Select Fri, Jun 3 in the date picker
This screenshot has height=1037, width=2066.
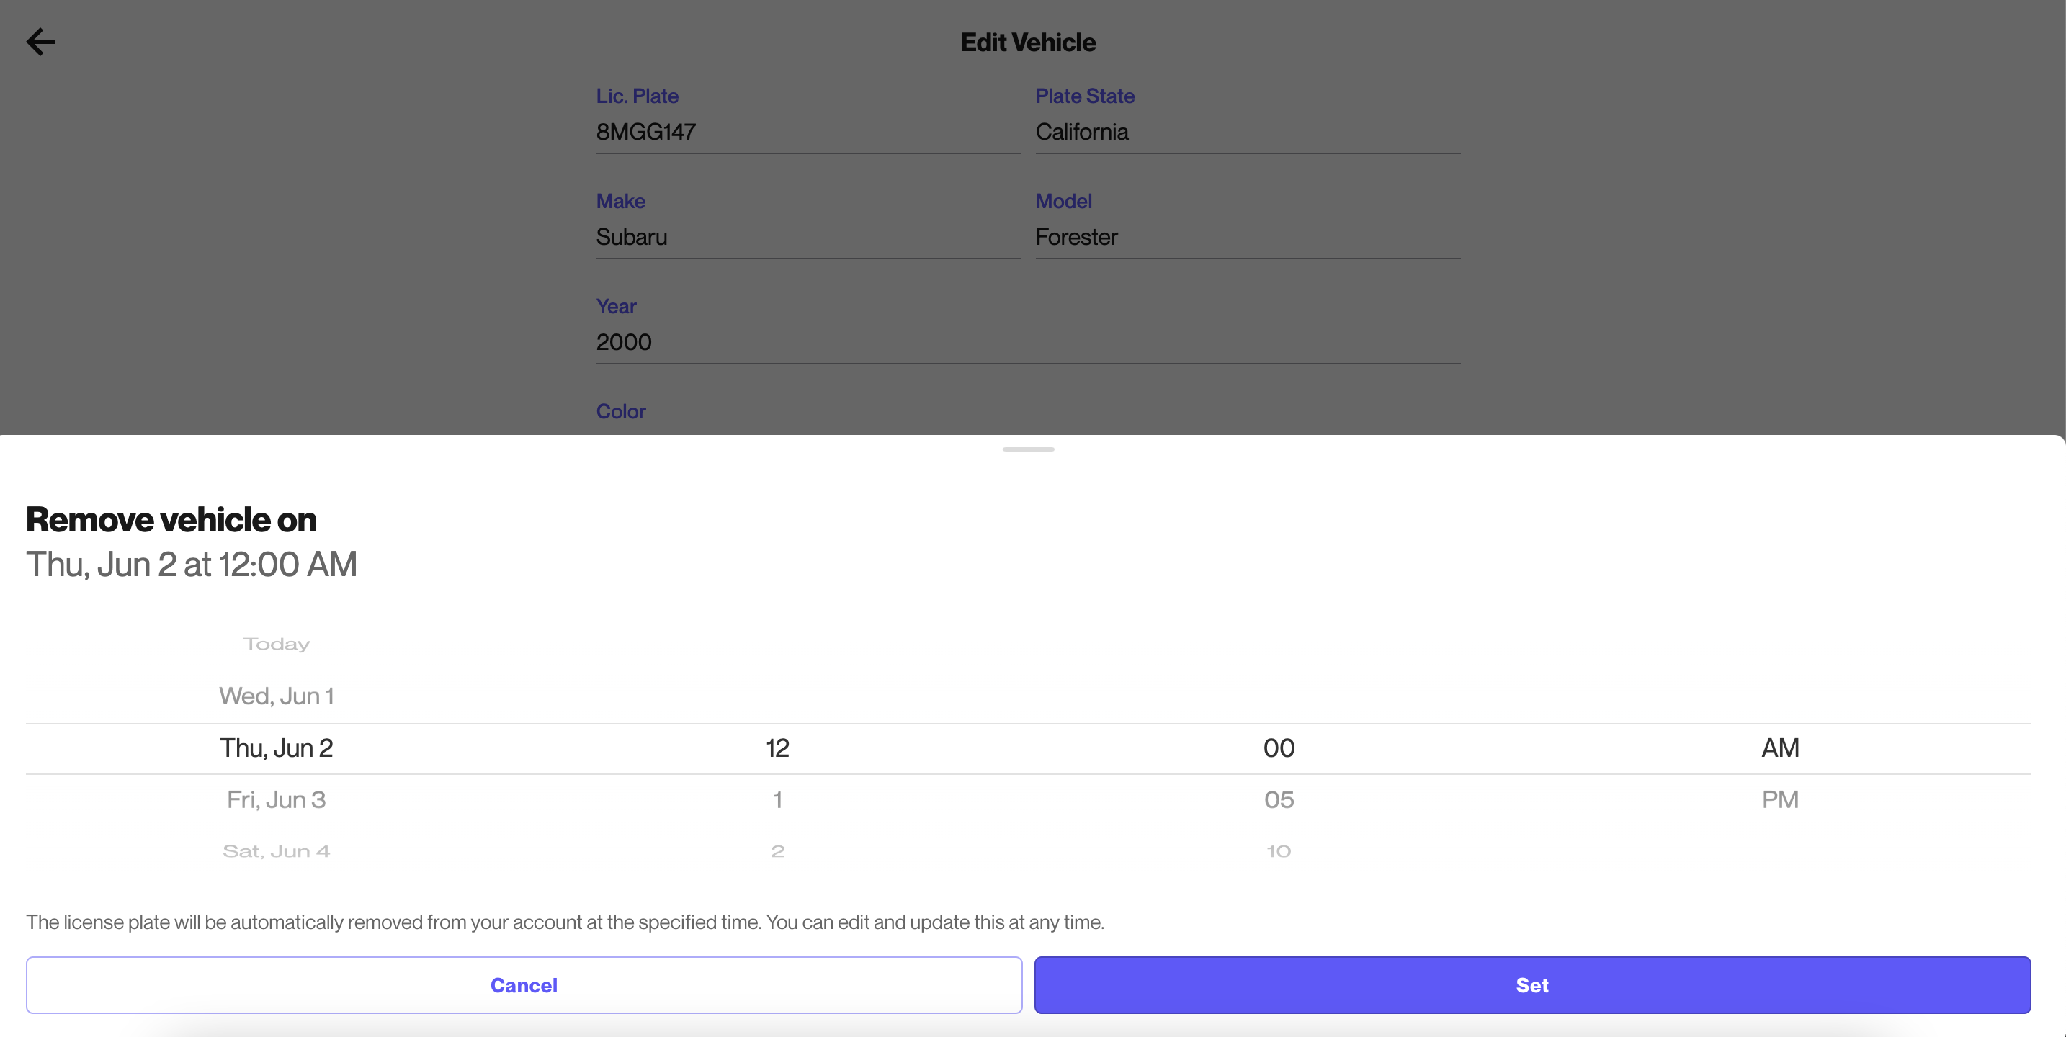pos(276,799)
